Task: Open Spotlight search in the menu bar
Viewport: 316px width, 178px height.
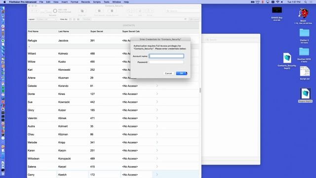Action: [306, 2]
